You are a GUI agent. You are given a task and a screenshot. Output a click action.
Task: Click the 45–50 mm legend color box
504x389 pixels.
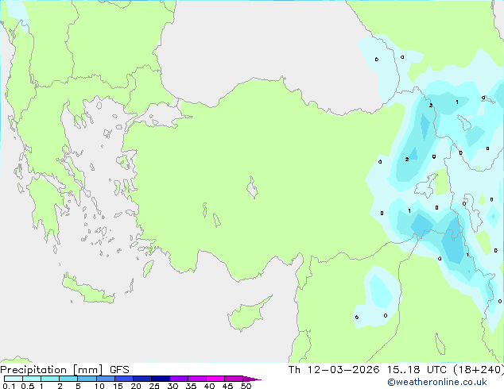click(x=234, y=379)
